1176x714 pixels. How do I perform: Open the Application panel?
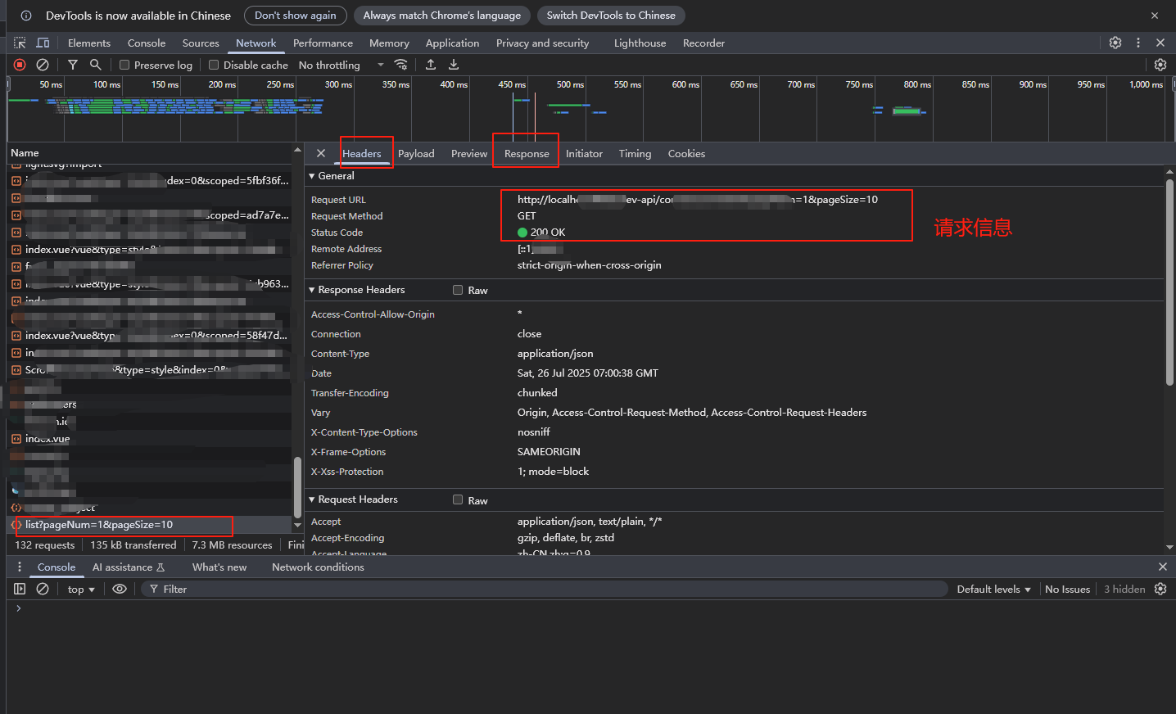tap(452, 43)
